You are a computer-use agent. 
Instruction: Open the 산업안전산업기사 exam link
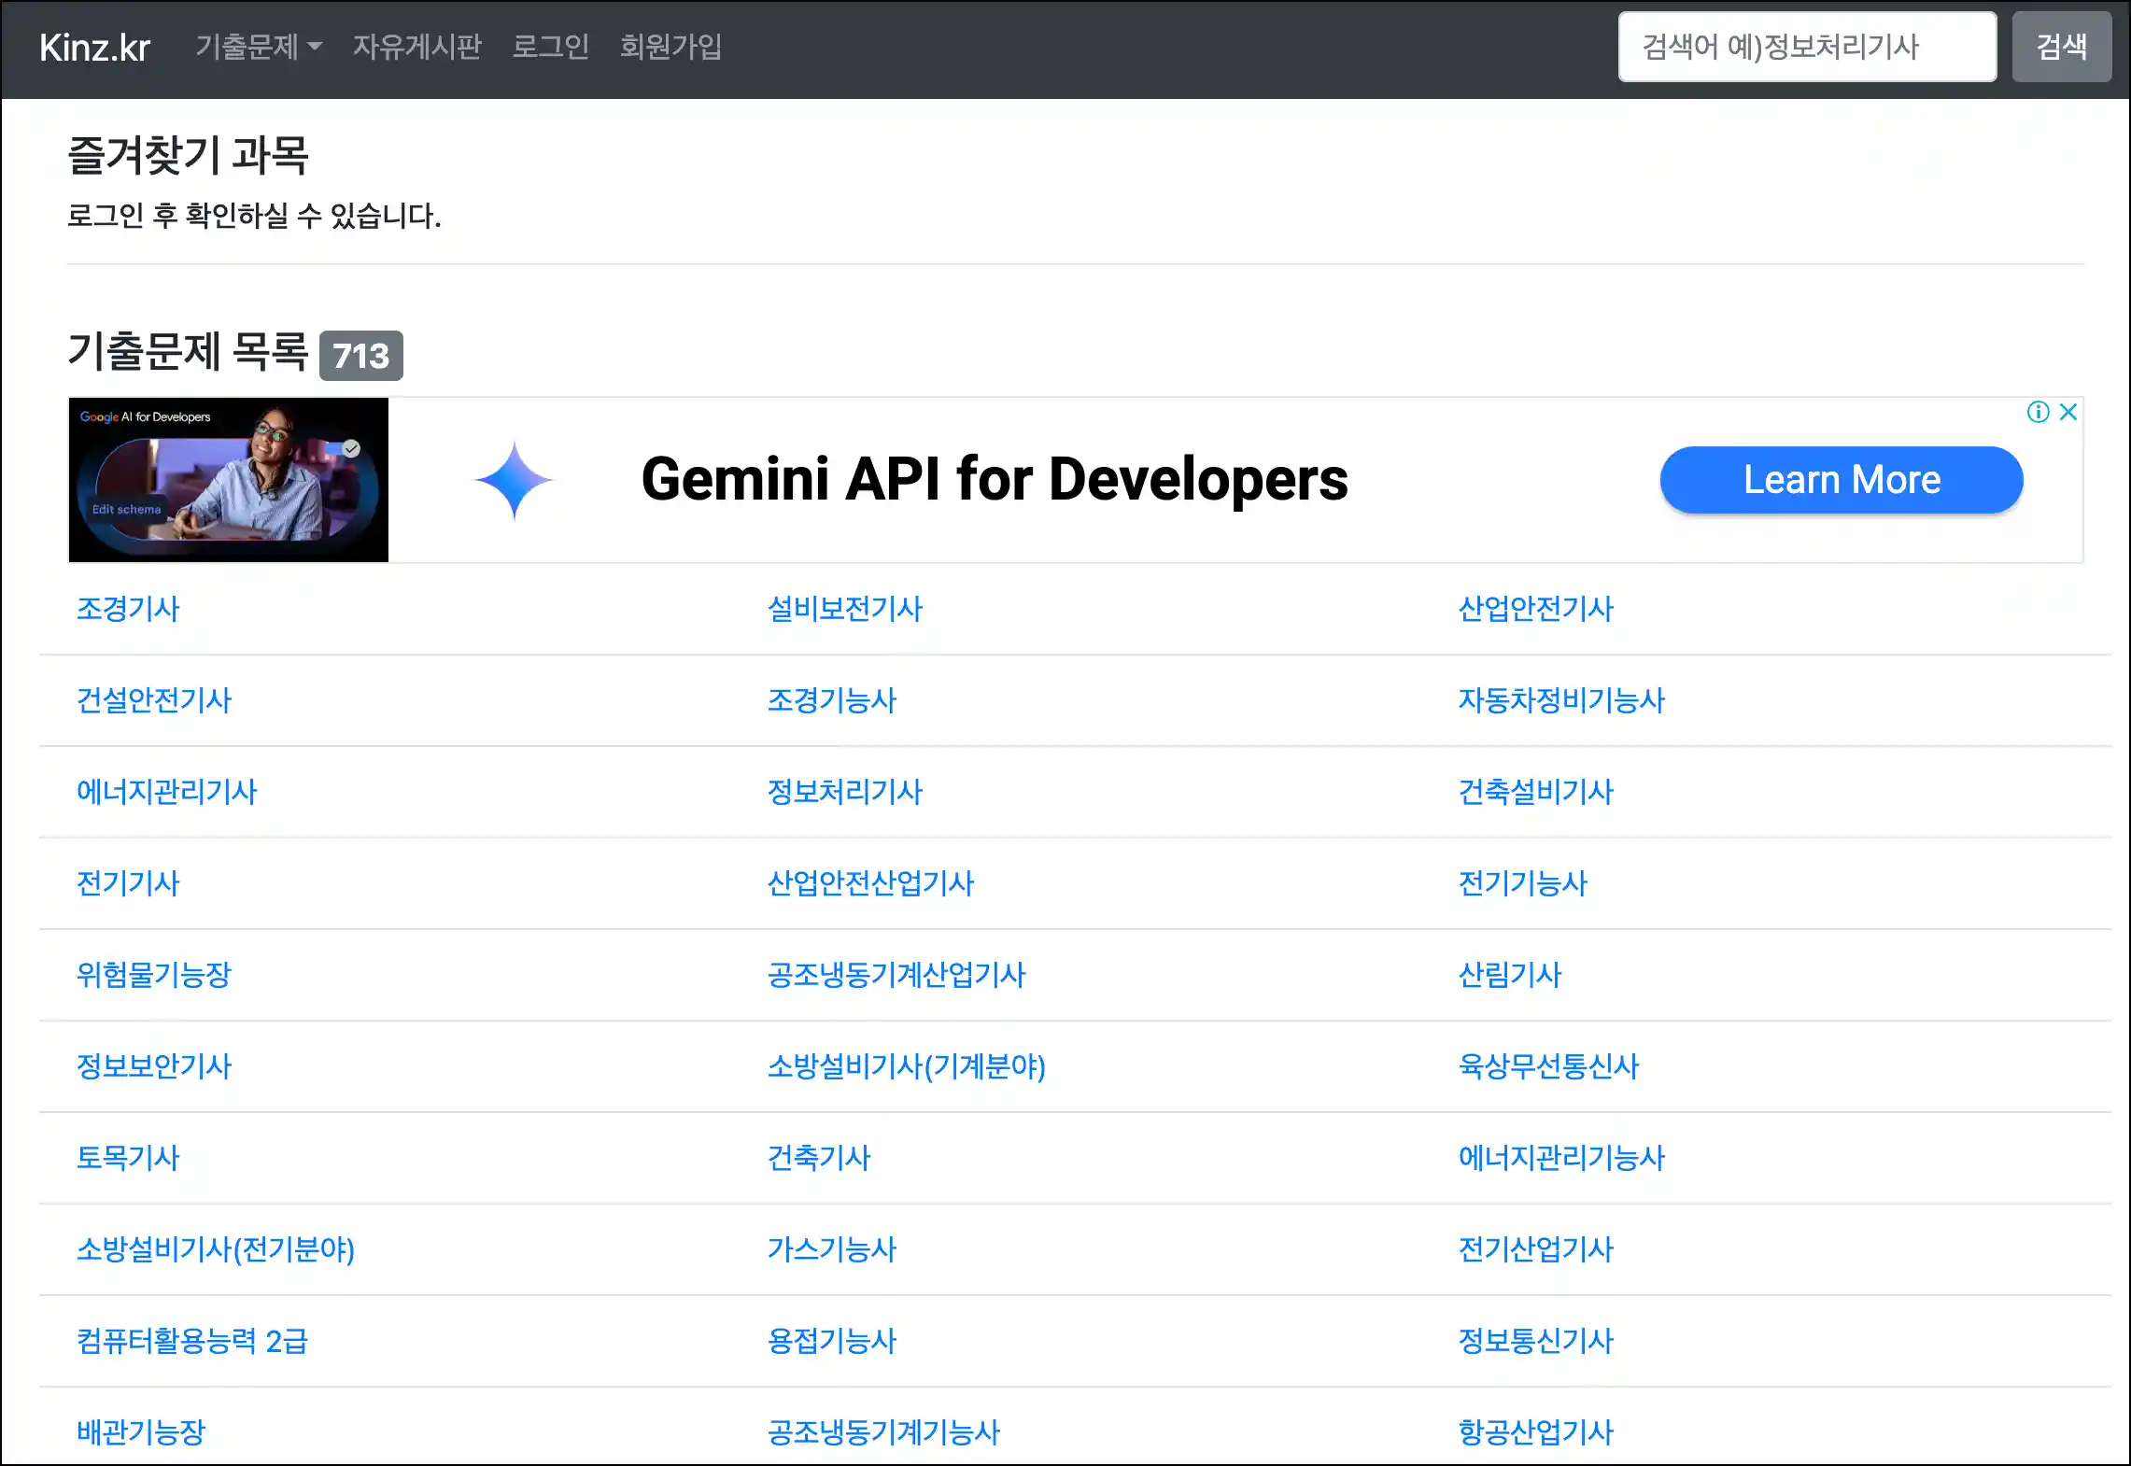click(x=871, y=883)
